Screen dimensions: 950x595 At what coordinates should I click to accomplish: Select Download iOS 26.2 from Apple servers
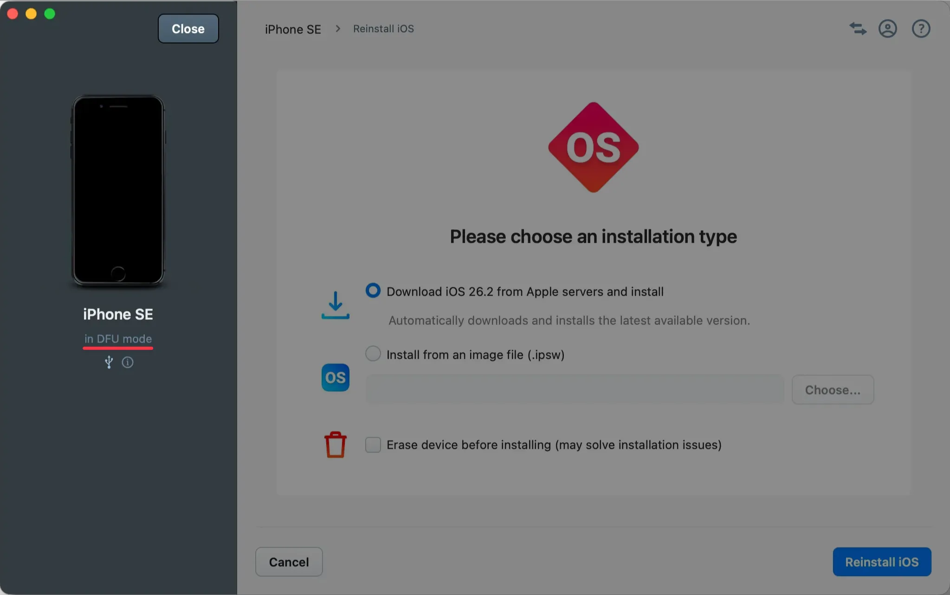click(373, 291)
